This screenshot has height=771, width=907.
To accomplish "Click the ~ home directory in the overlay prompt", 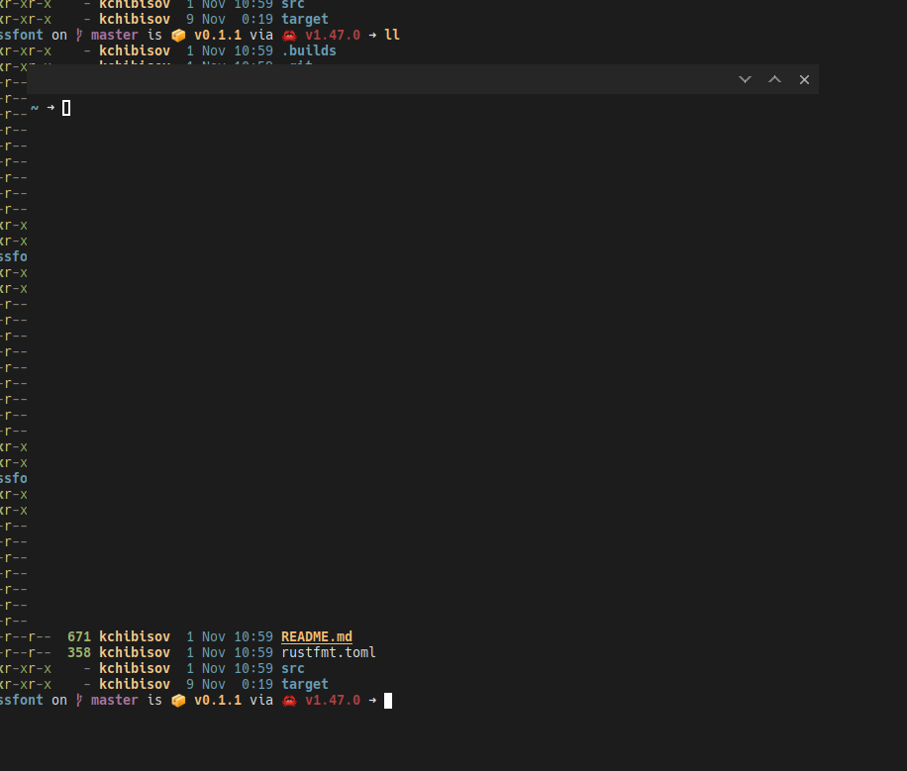I will [x=35, y=108].
